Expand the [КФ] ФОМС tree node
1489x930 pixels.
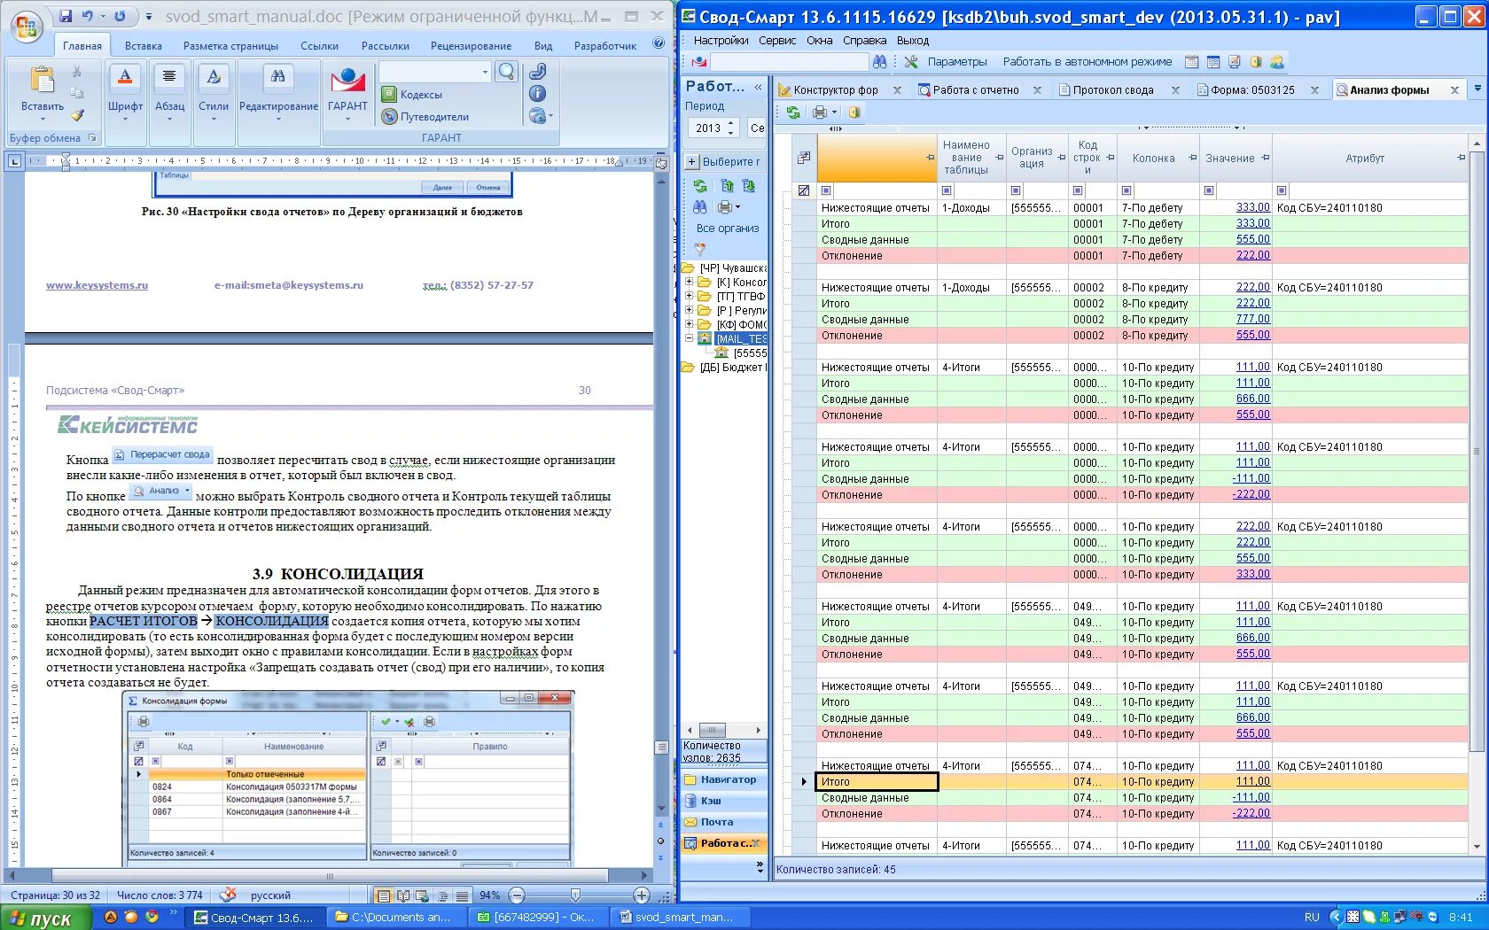point(689,325)
